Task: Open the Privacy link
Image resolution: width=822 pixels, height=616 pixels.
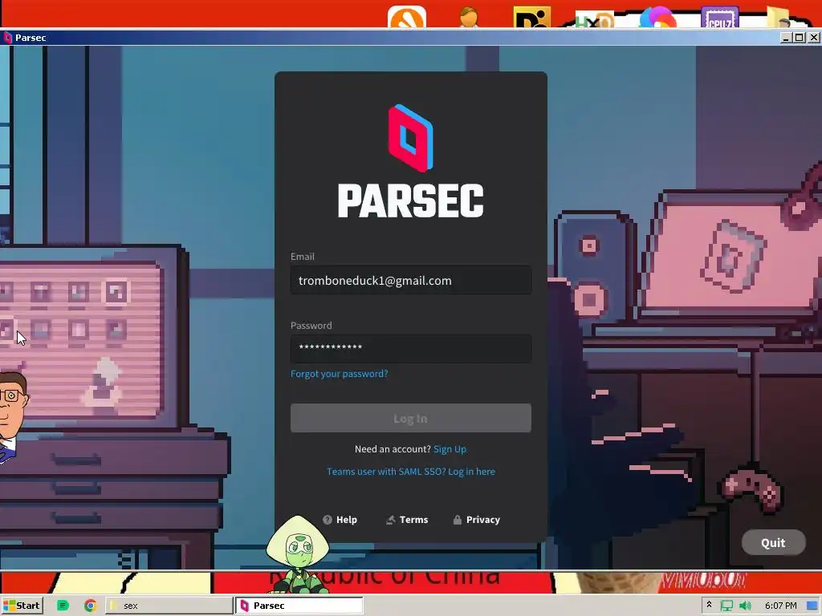Action: click(476, 520)
